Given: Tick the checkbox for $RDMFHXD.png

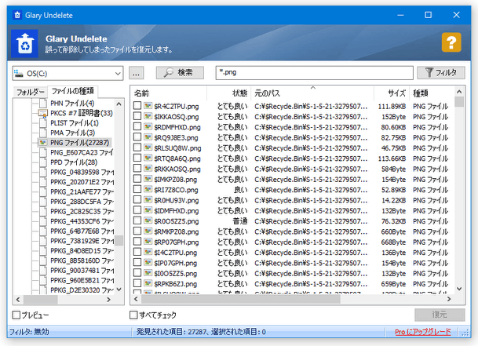Looking at the screenshot, I should point(137,126).
